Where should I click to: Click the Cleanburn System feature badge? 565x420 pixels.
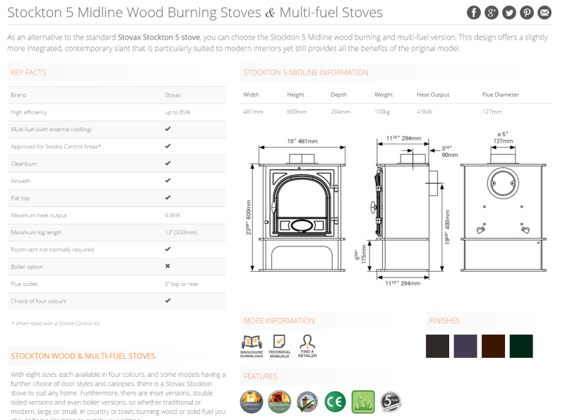(279, 402)
